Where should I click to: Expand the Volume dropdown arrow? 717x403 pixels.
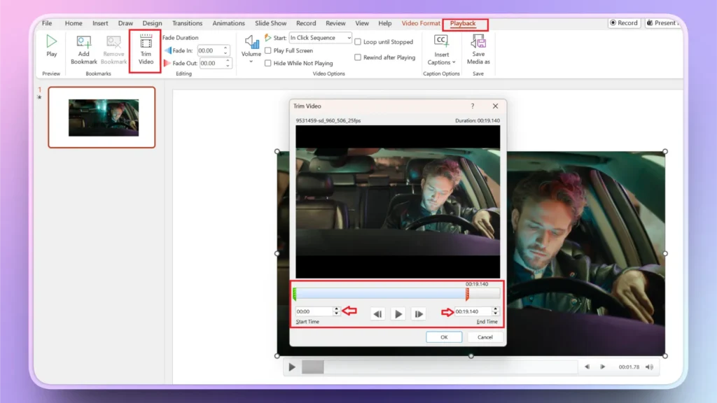tap(251, 62)
